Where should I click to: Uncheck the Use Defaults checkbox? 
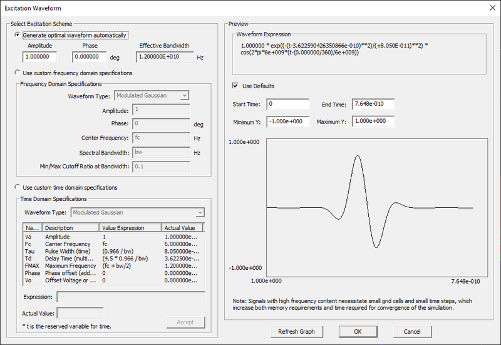tap(235, 86)
